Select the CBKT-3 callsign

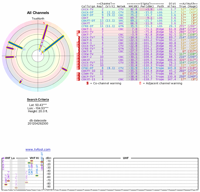coord(86,43)
